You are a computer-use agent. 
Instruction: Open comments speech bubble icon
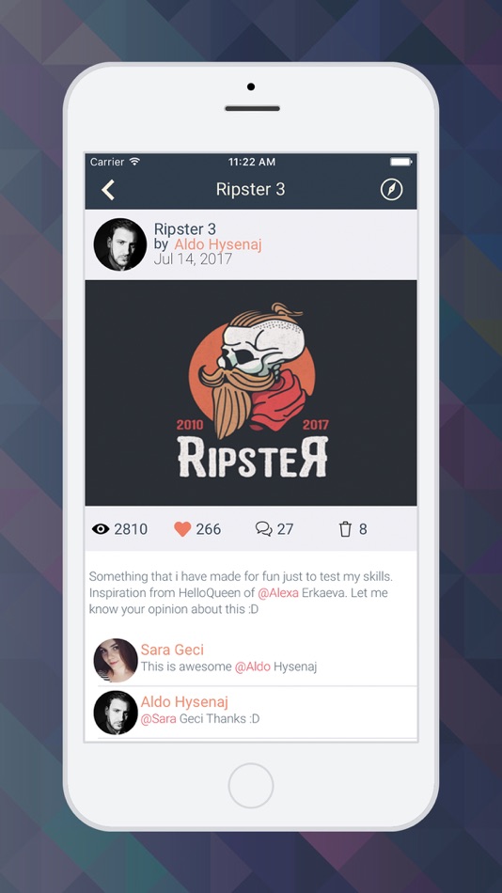coord(264,529)
